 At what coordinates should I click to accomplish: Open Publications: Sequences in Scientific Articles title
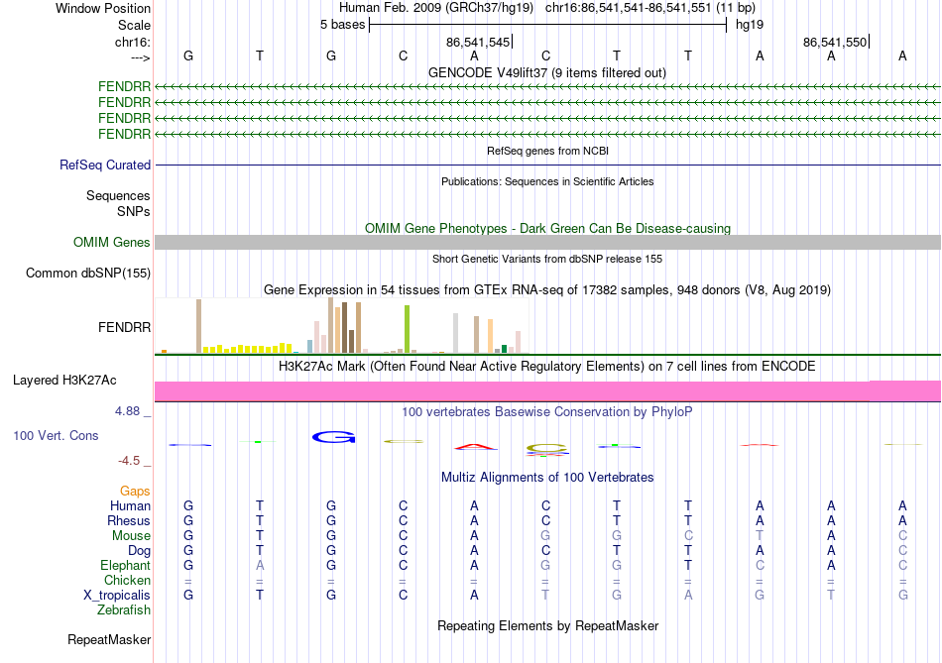(x=547, y=181)
